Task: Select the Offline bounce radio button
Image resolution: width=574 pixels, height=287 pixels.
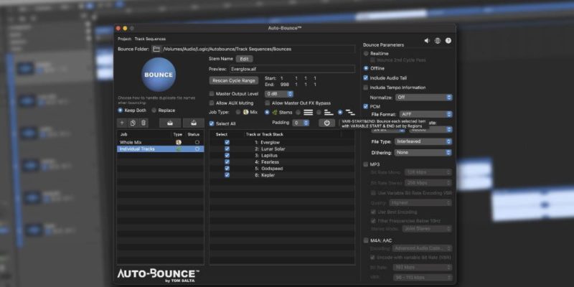Action: [366, 68]
